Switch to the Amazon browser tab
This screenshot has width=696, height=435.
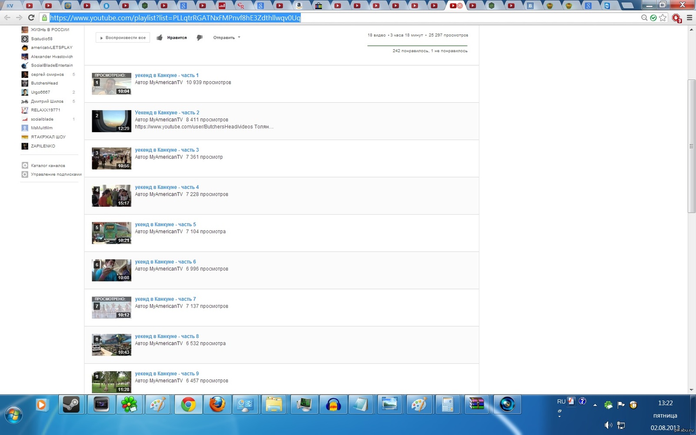pyautogui.click(x=299, y=6)
